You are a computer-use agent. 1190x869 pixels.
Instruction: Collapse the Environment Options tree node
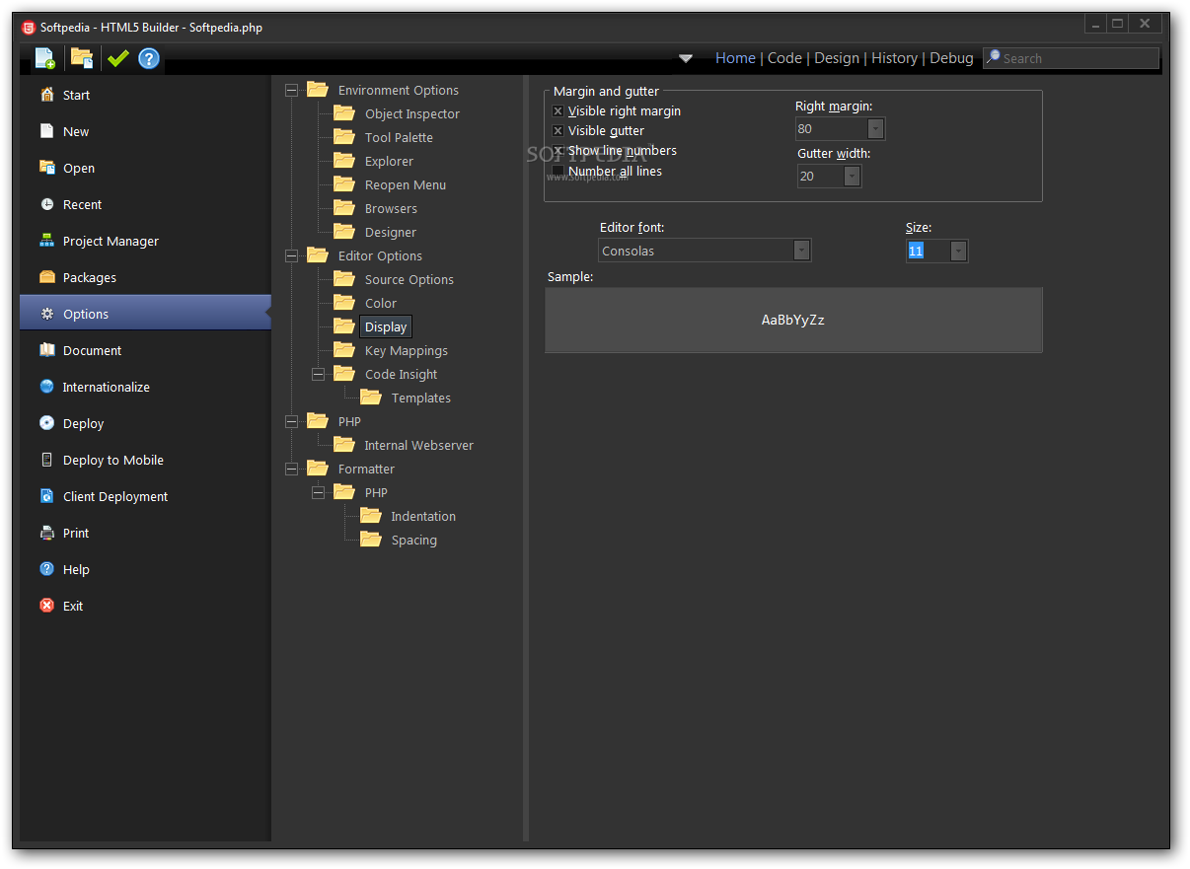click(291, 90)
